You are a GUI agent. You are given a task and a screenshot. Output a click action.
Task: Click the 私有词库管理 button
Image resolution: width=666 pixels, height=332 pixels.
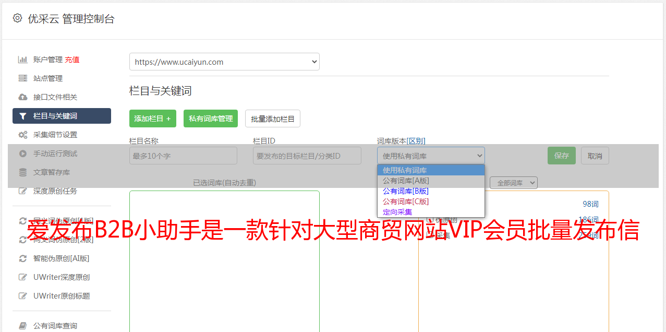point(211,118)
